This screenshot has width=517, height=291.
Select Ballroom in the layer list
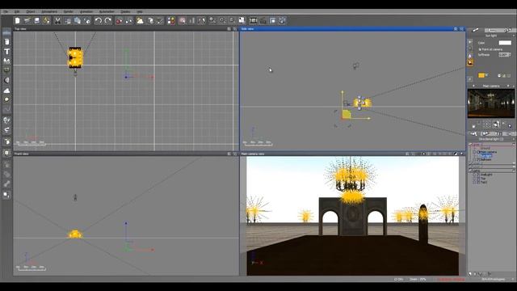coord(486,159)
